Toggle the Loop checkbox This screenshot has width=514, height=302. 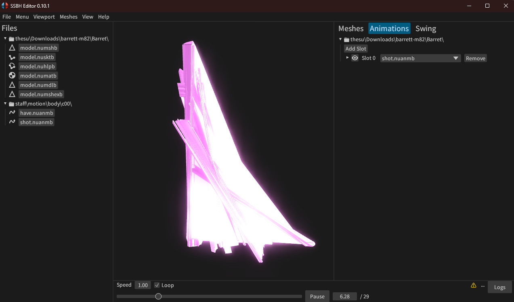[x=157, y=285]
